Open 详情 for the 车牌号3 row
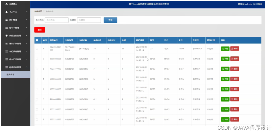276x133 pixels. (225, 109)
